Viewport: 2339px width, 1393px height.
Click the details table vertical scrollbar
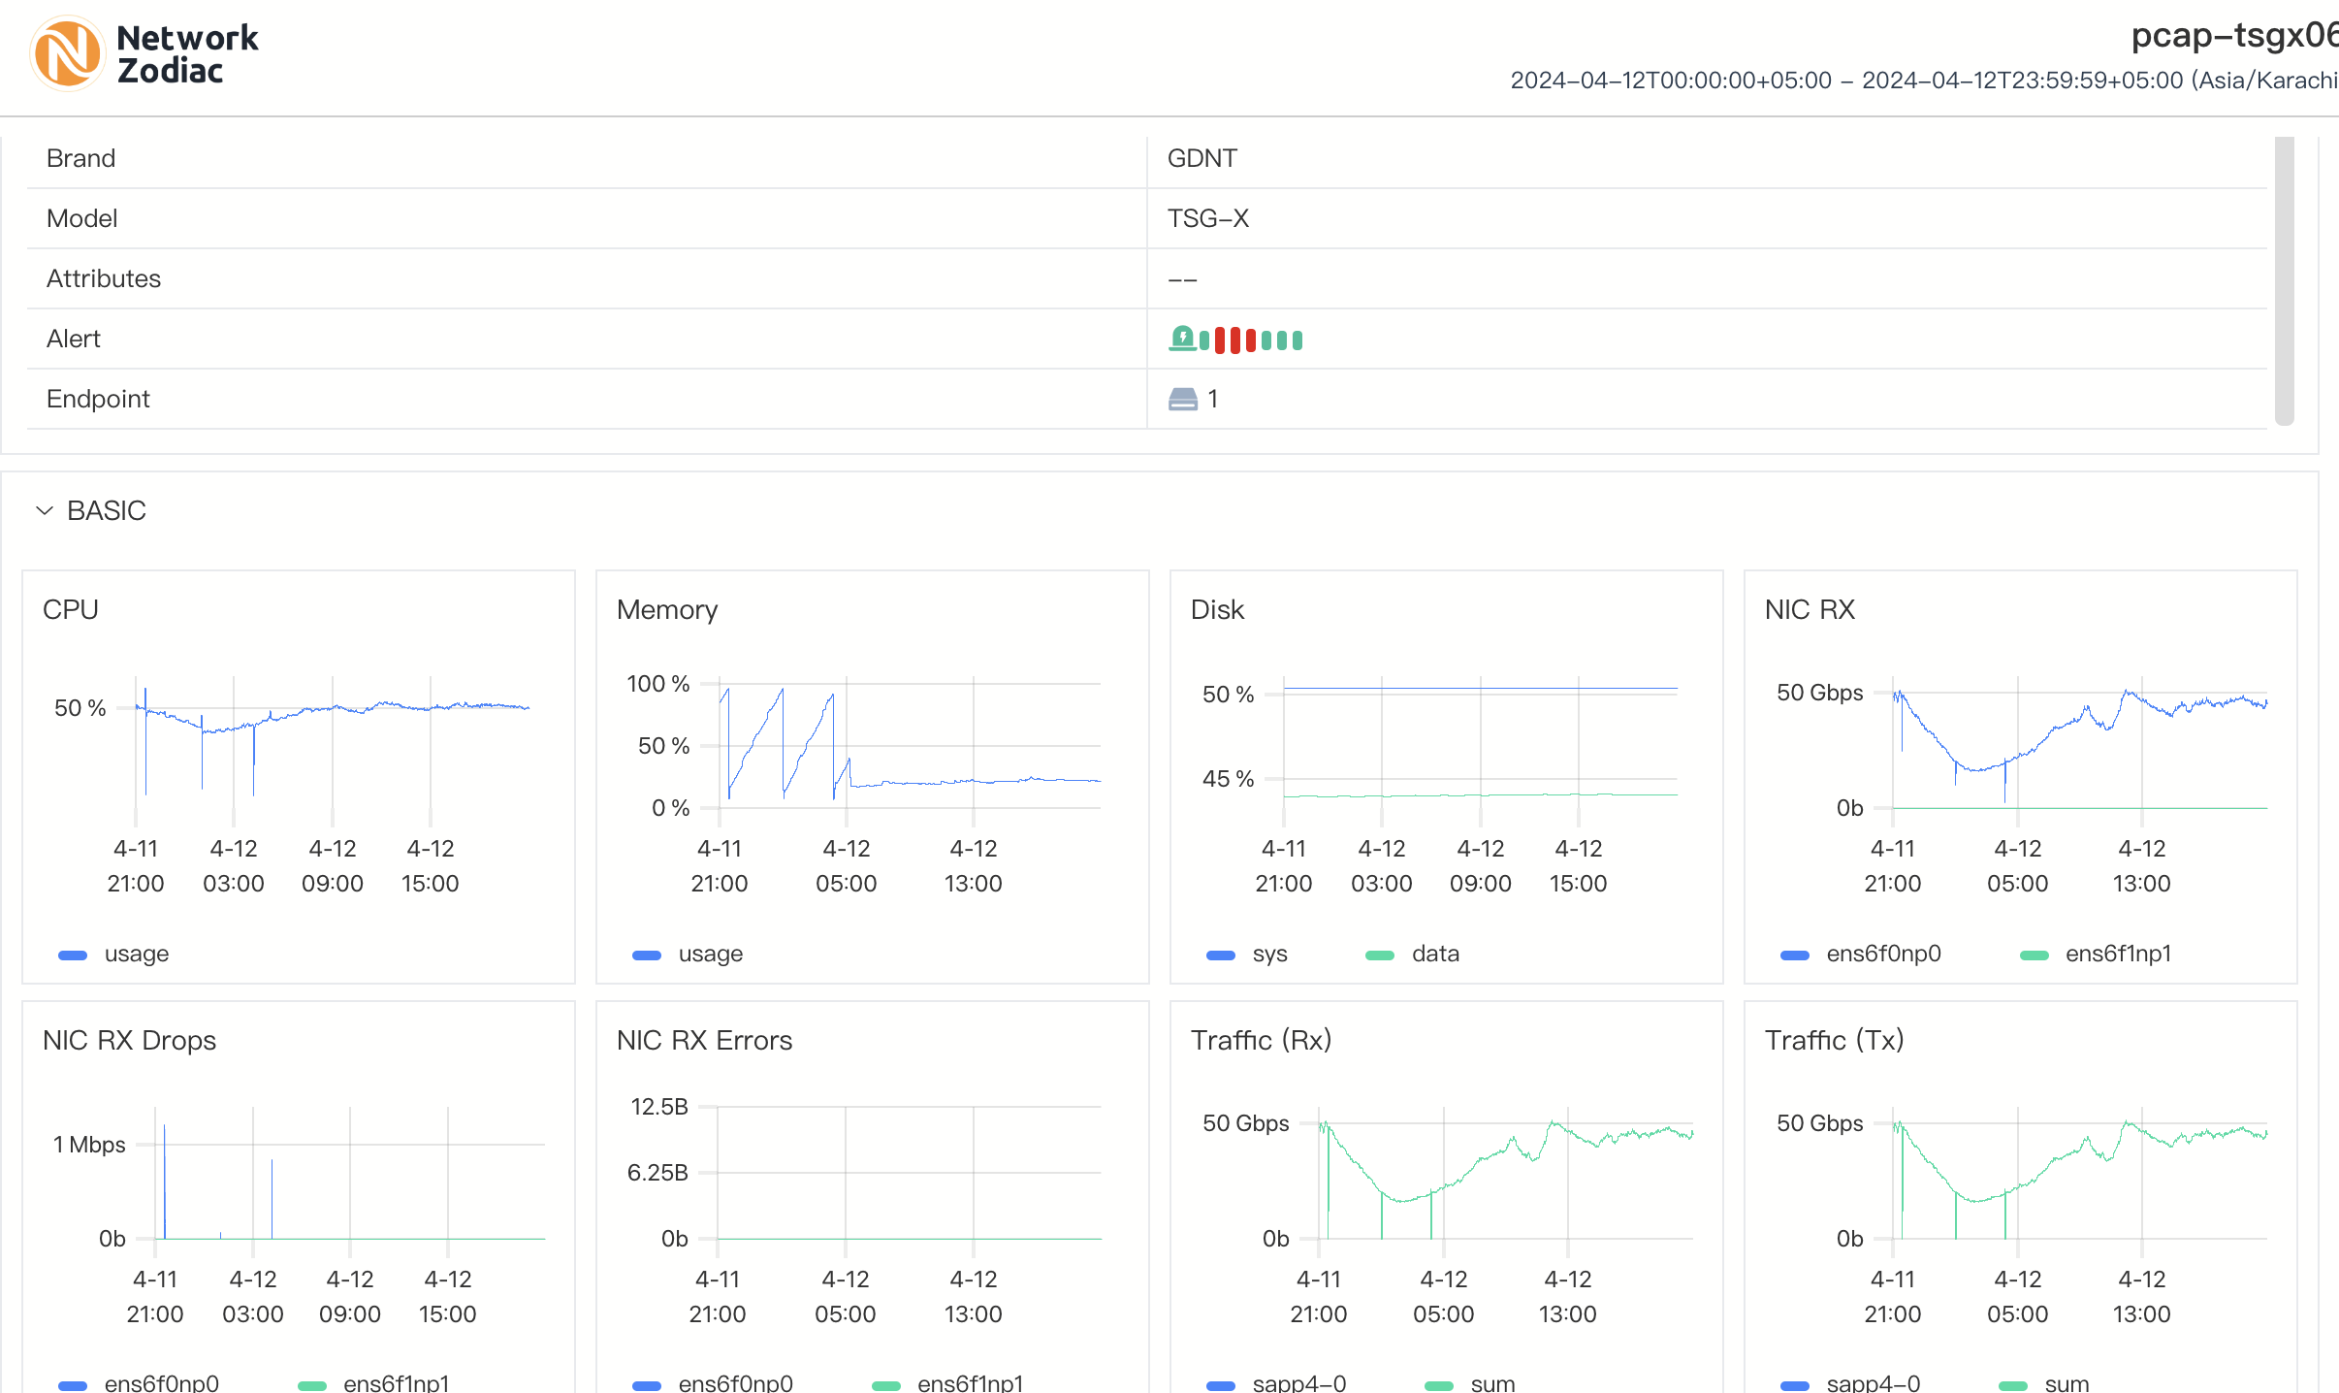tap(2285, 279)
